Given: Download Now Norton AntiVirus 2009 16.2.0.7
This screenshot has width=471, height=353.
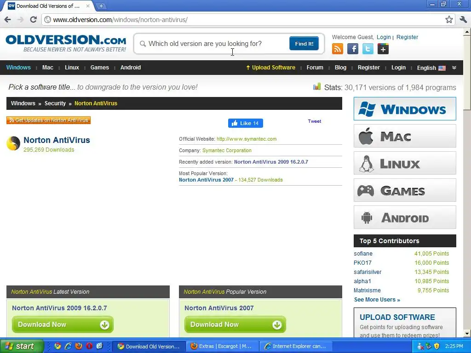Looking at the screenshot, I should coord(63,325).
